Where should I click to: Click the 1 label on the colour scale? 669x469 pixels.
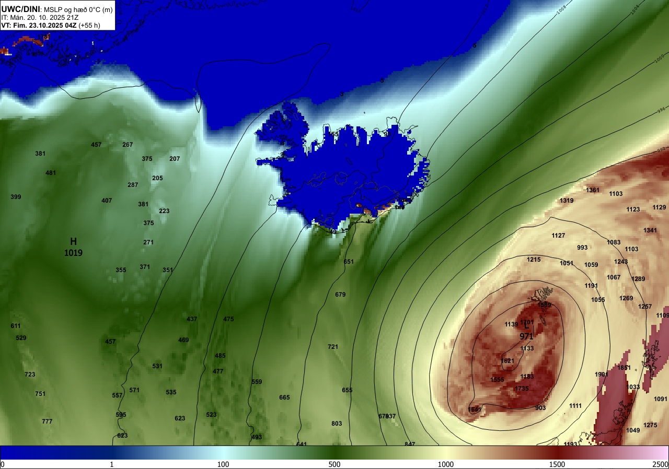tap(112, 464)
